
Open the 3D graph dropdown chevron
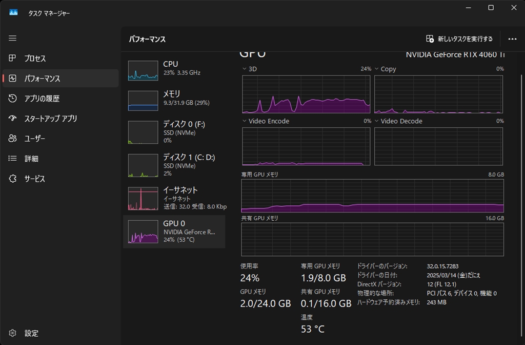click(x=245, y=69)
